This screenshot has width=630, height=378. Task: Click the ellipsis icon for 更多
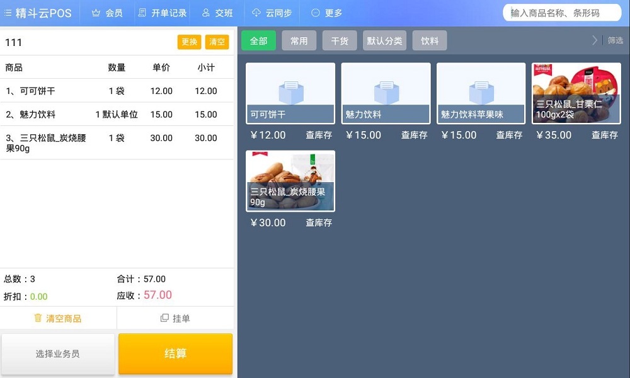tap(316, 13)
